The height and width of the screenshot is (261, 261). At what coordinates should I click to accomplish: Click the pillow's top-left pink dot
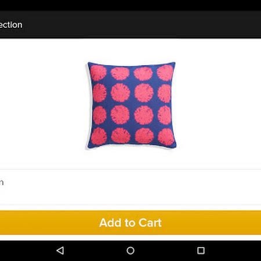click(x=99, y=72)
